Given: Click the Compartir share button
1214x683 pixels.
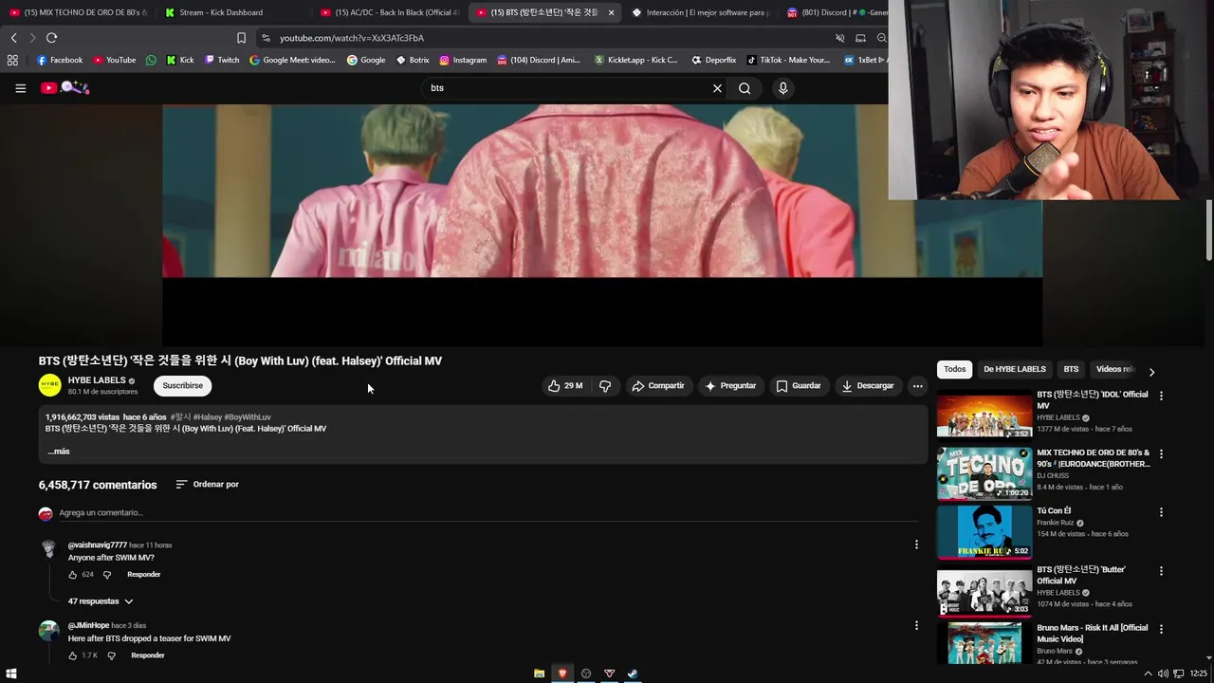Looking at the screenshot, I should pyautogui.click(x=657, y=386).
